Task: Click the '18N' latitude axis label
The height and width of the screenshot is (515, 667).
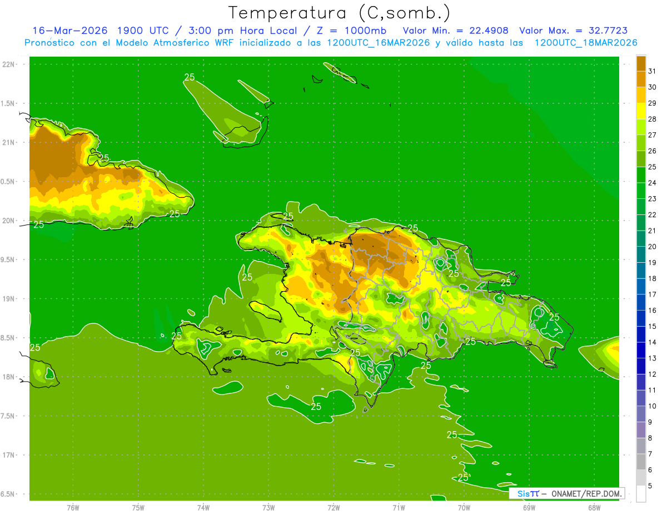Action: tap(9, 377)
